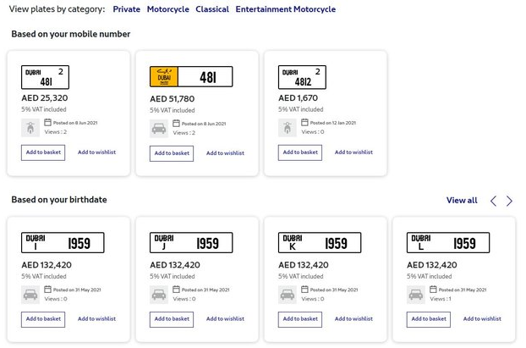This screenshot has height=348, width=526.
Task: Click car icon on Dubai I 1959 card
Action: tap(30, 294)
